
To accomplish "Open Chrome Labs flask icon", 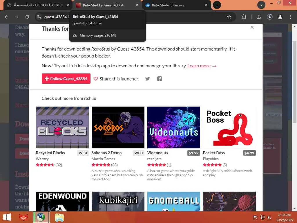I will [x=259, y=17].
